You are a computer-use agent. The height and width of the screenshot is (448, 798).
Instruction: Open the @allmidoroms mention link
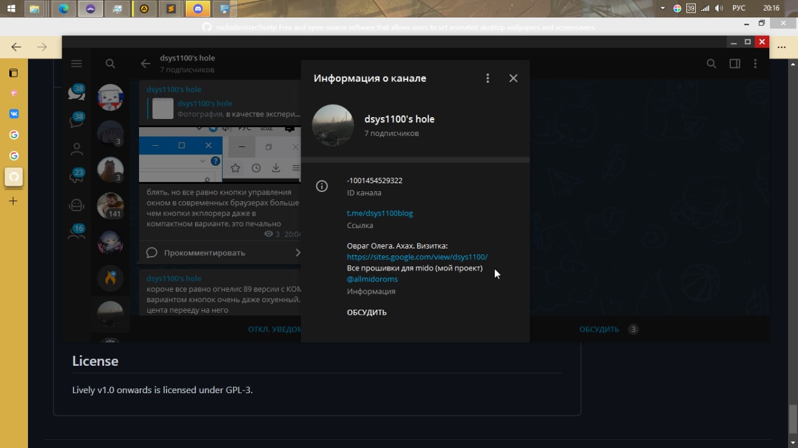pyautogui.click(x=372, y=279)
